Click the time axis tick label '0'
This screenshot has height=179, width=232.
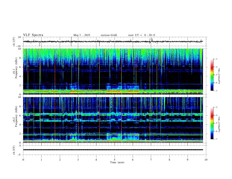[23, 160]
